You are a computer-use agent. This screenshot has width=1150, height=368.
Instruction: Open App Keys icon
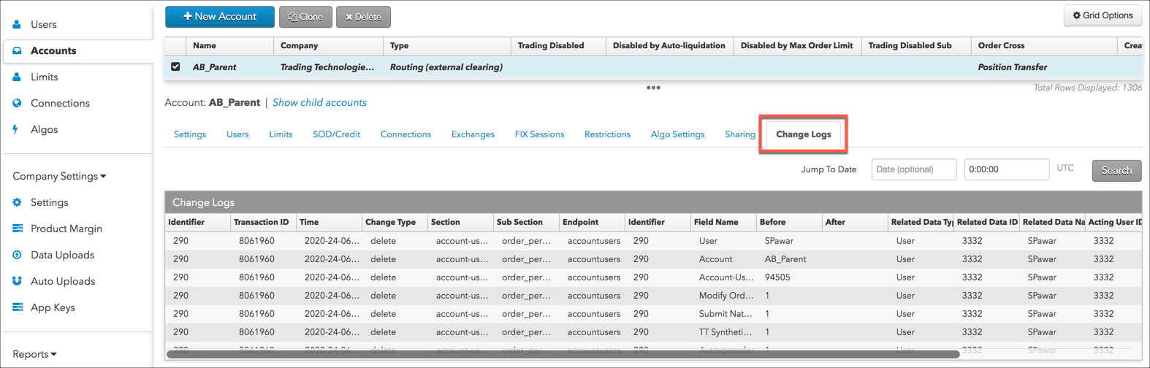[18, 307]
